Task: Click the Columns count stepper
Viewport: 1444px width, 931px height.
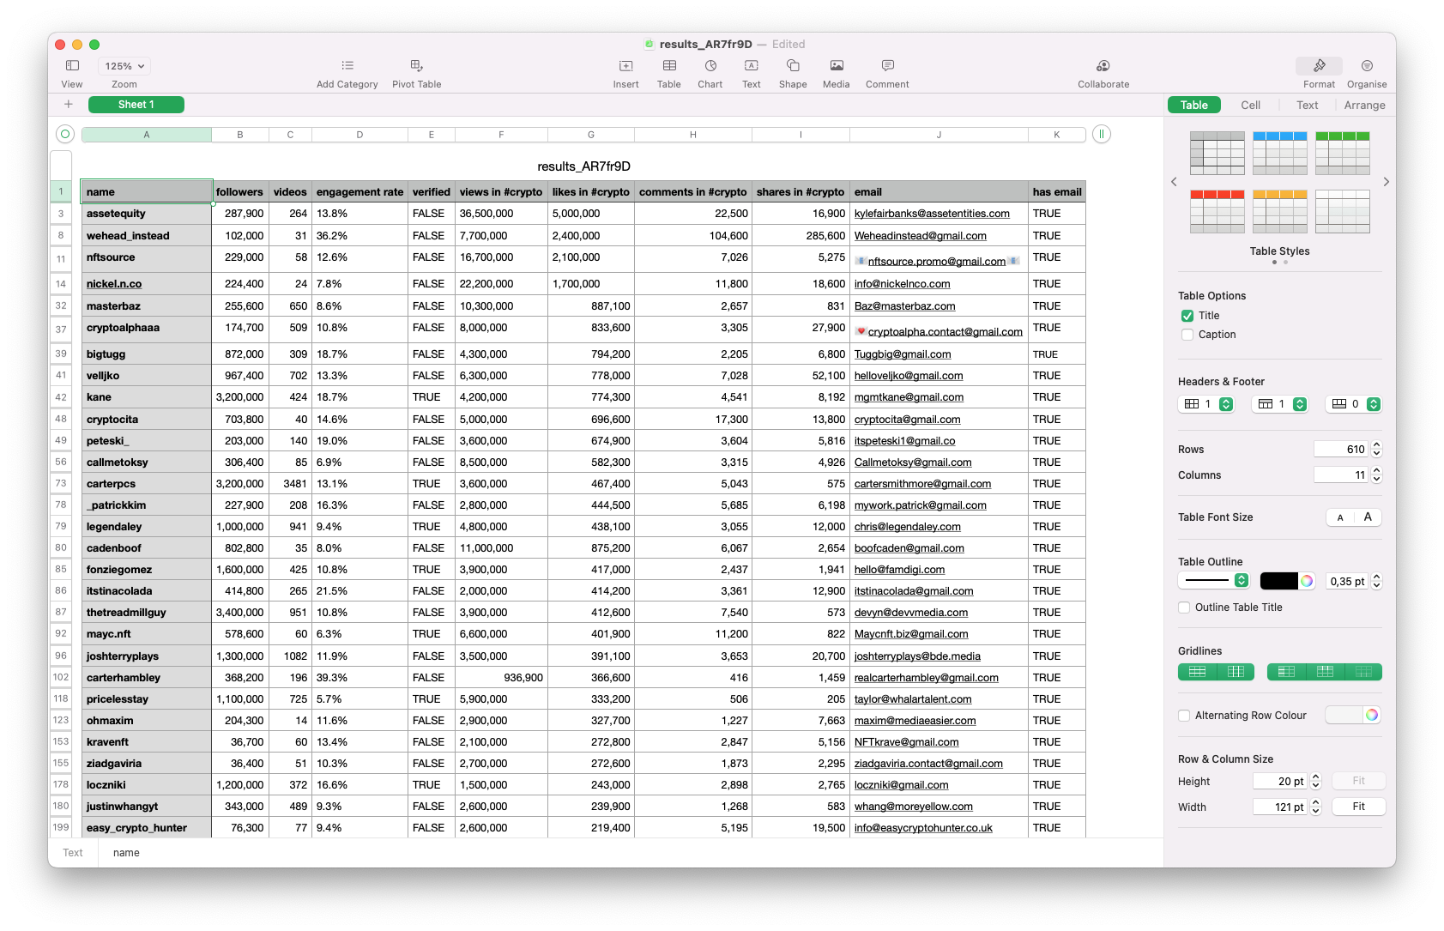Action: [1376, 475]
